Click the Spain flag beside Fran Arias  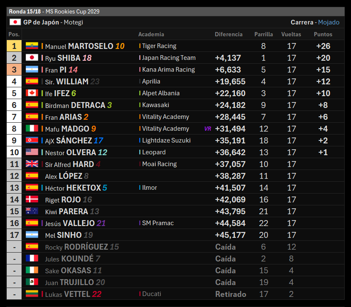click(x=32, y=116)
